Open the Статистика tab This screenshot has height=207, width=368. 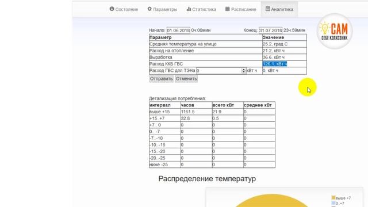tap(201, 9)
